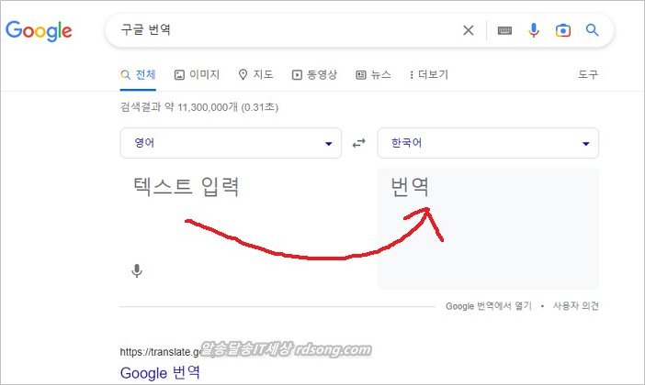This screenshot has width=645, height=385.
Task: Switch to the 지도 tab
Action: (255, 74)
